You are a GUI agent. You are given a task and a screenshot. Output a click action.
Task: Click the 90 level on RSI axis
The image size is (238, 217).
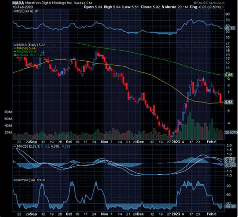227,14
